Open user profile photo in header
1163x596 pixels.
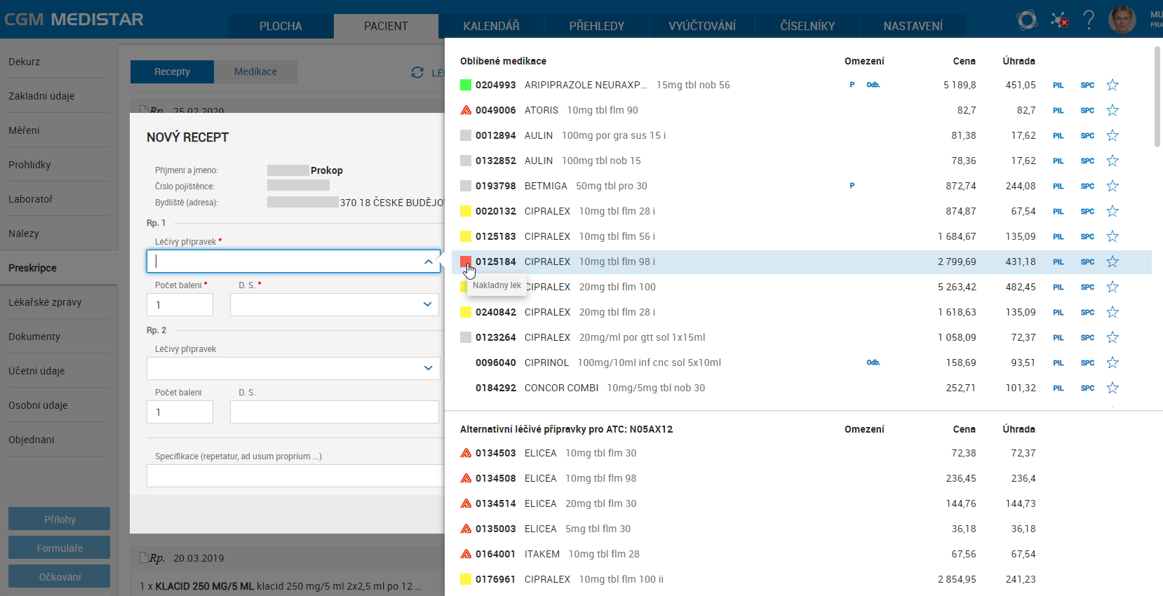(x=1122, y=20)
